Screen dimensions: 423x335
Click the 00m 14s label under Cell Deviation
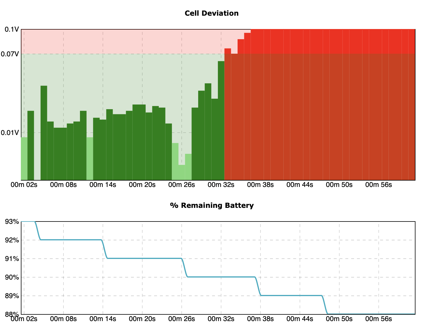pyautogui.click(x=103, y=185)
